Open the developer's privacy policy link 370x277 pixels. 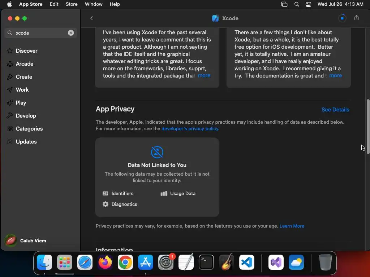click(x=190, y=129)
